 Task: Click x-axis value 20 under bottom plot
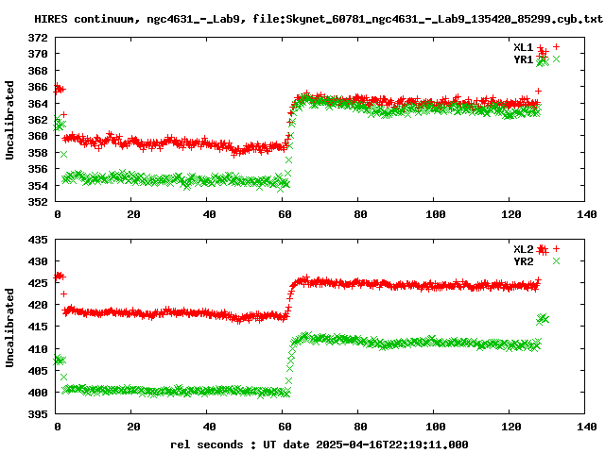(x=133, y=427)
